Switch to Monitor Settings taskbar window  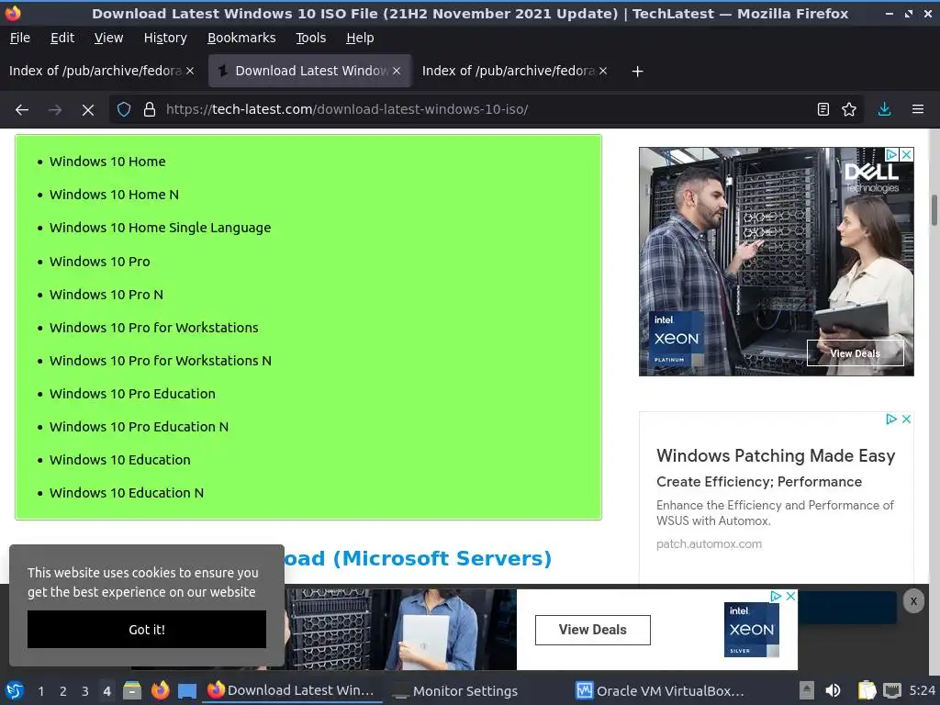(x=455, y=691)
